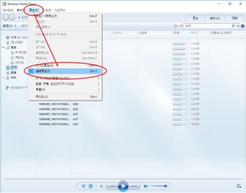The image size is (246, 193).
Task: Rate the 744 KB file's stars
Action: click(x=180, y=124)
